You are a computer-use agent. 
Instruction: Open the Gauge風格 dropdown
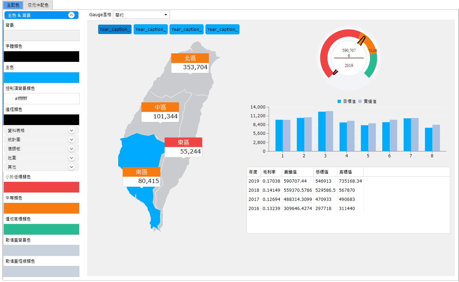point(141,15)
